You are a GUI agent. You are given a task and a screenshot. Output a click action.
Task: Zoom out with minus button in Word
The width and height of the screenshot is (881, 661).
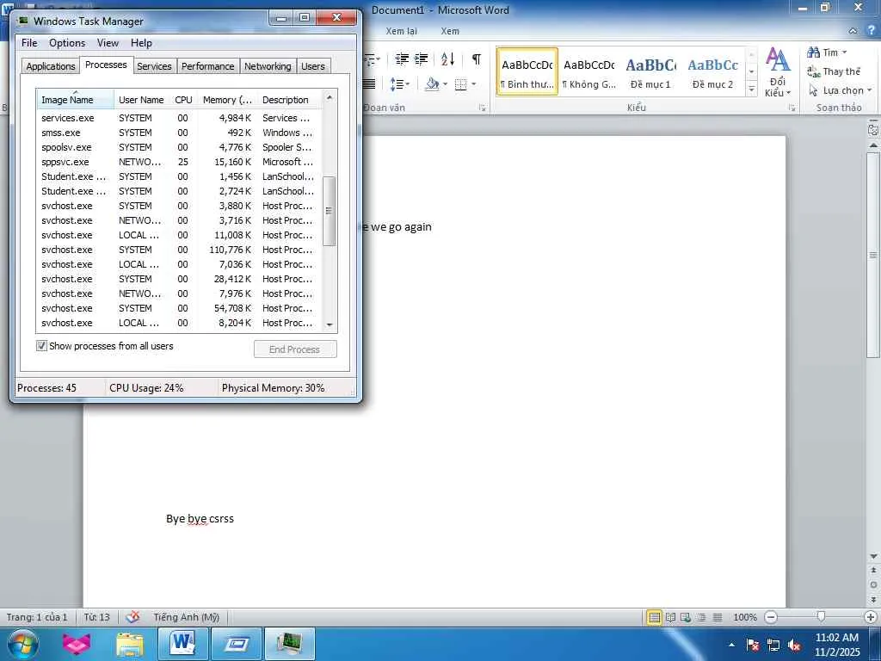(771, 617)
